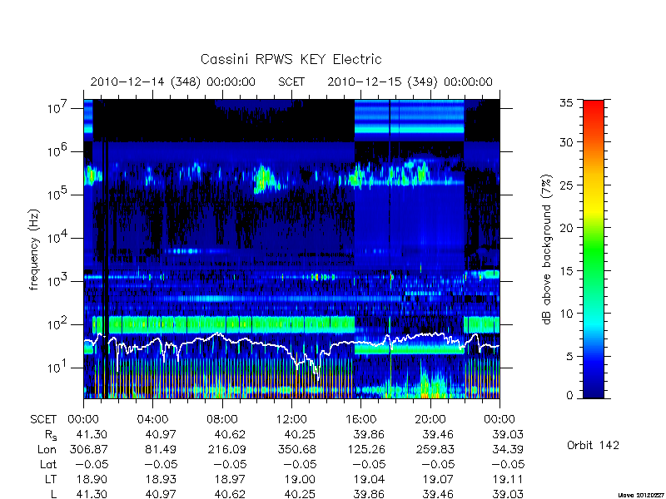Click the 'Cassini RPWS KEY Electric' title
The height and width of the screenshot is (499, 666).
pyautogui.click(x=291, y=59)
